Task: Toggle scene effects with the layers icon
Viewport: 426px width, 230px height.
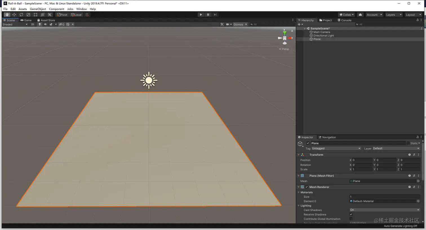Action: click(51, 24)
